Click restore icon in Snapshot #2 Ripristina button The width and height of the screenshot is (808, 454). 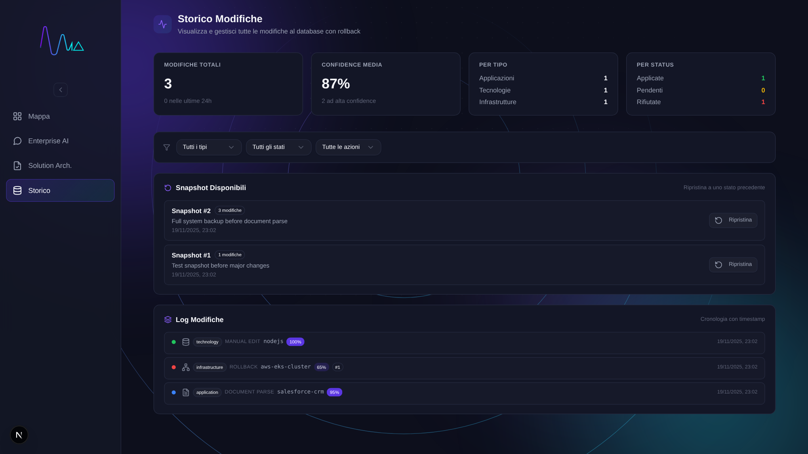pyautogui.click(x=718, y=220)
